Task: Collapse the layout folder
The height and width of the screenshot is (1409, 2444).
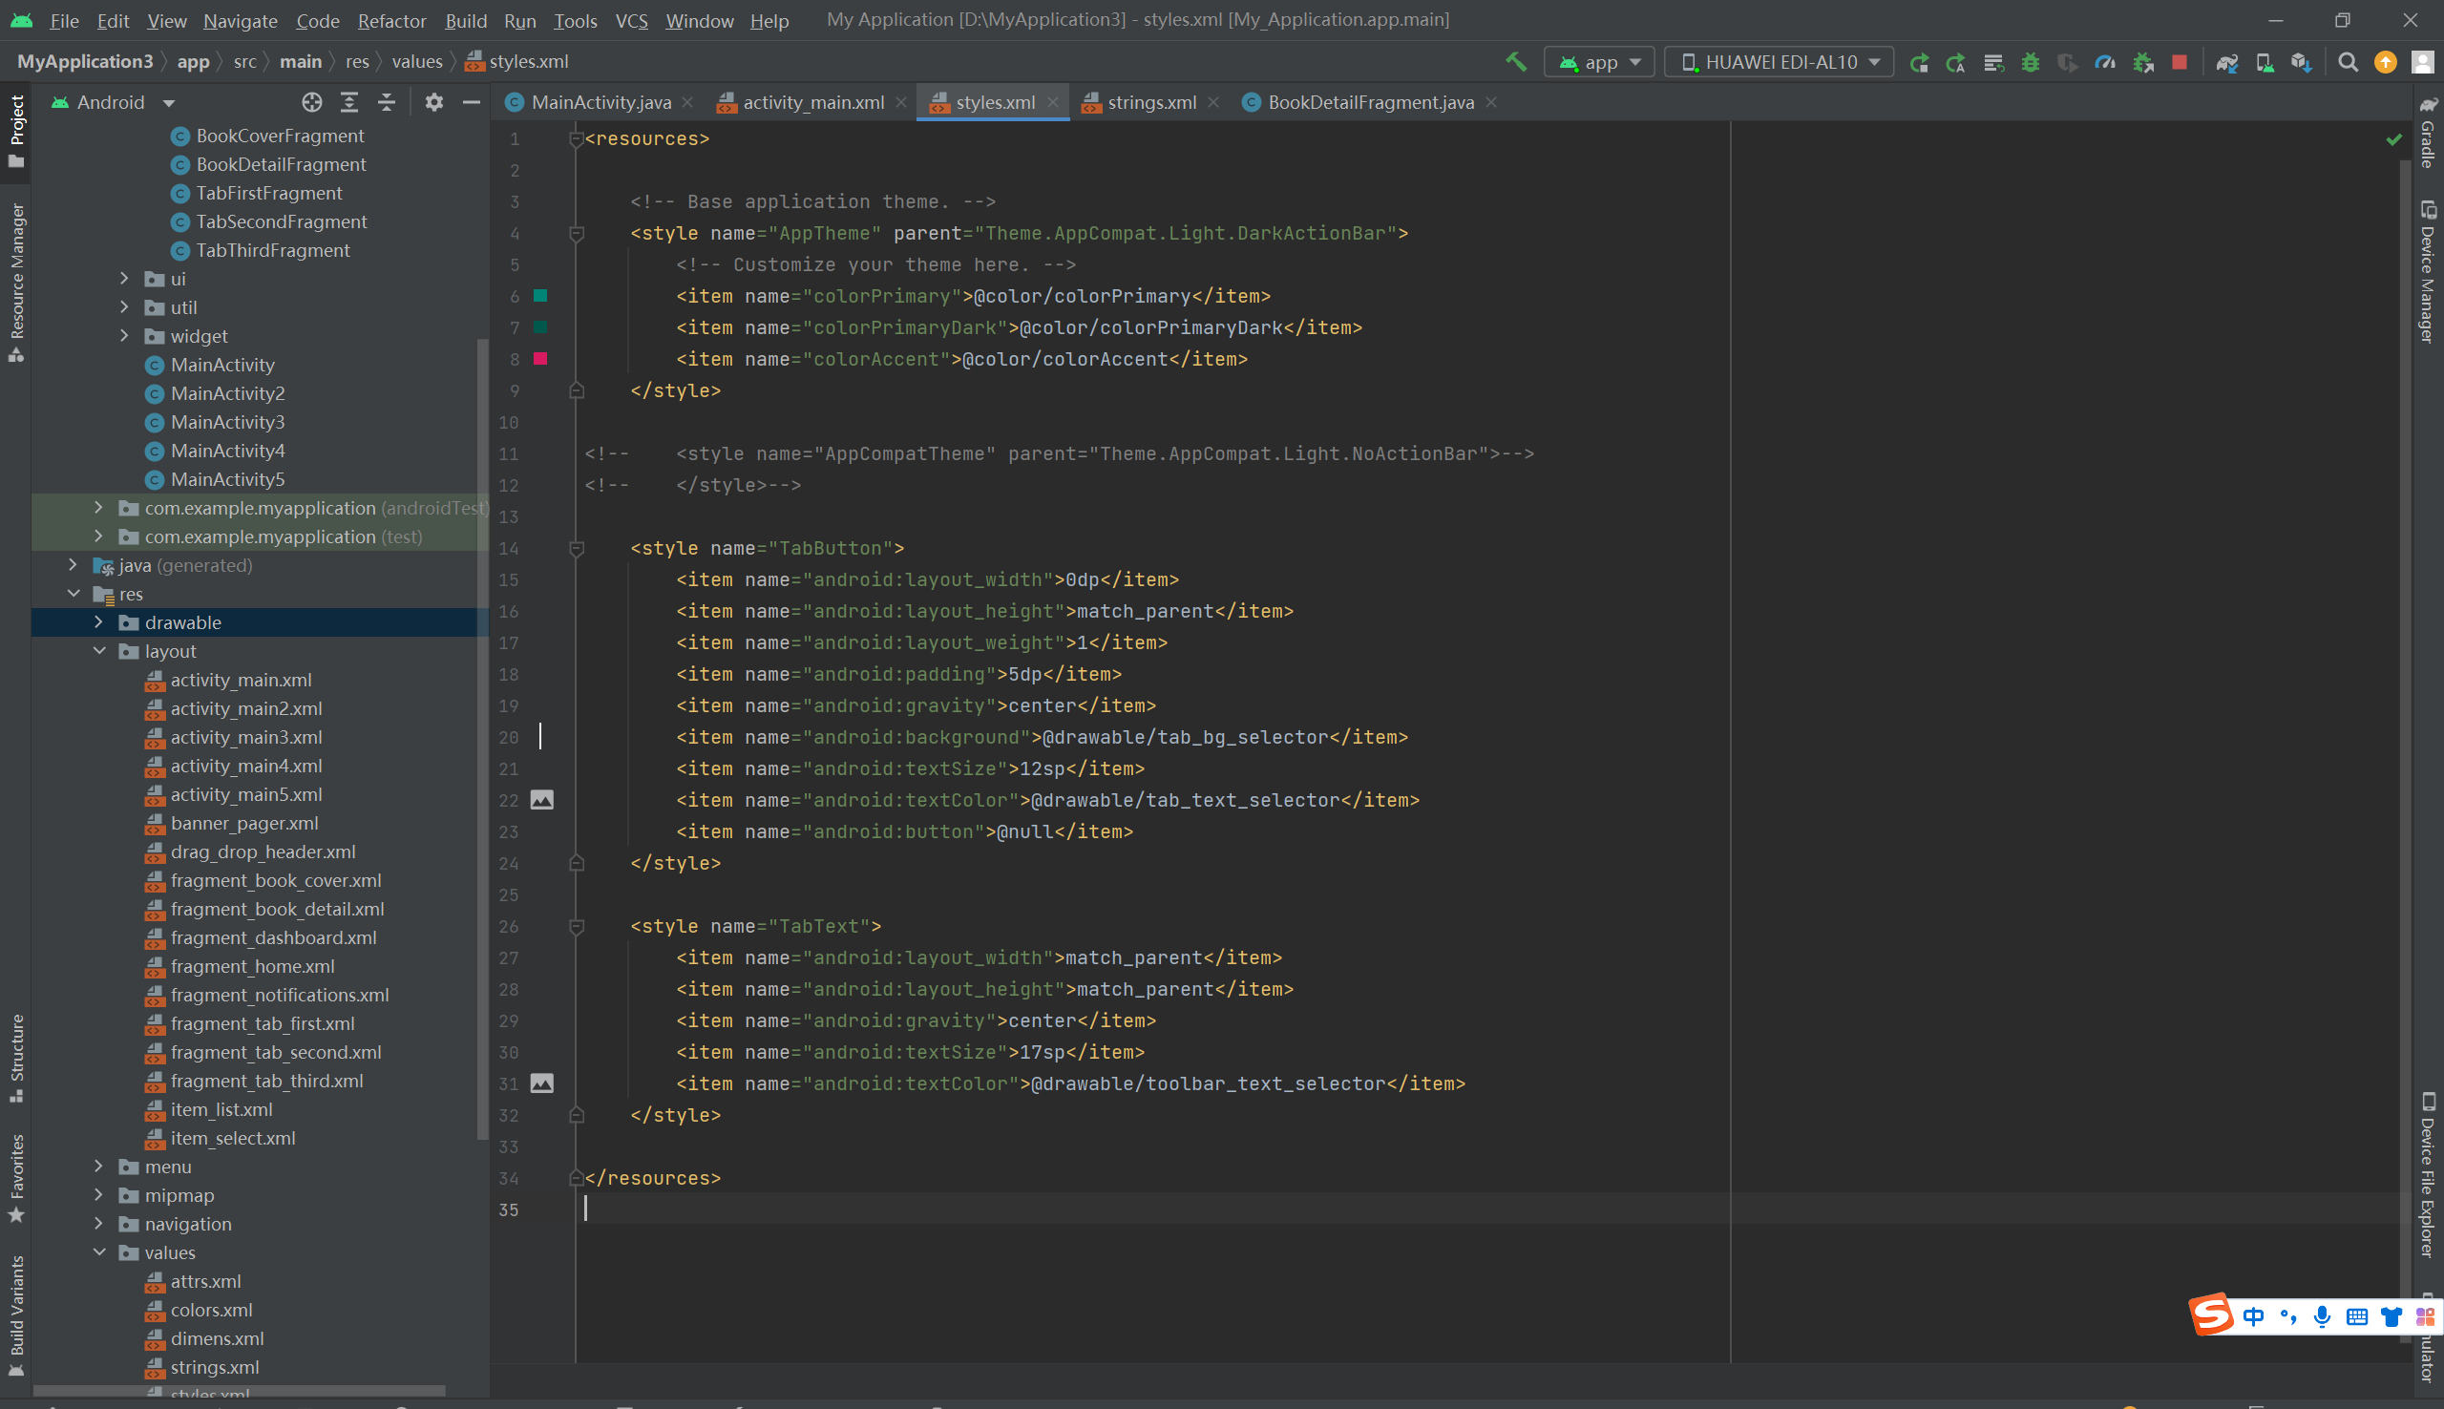Action: pos(99,651)
